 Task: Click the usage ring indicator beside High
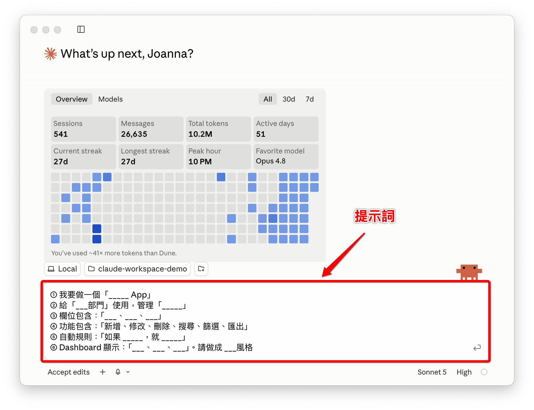(x=484, y=372)
